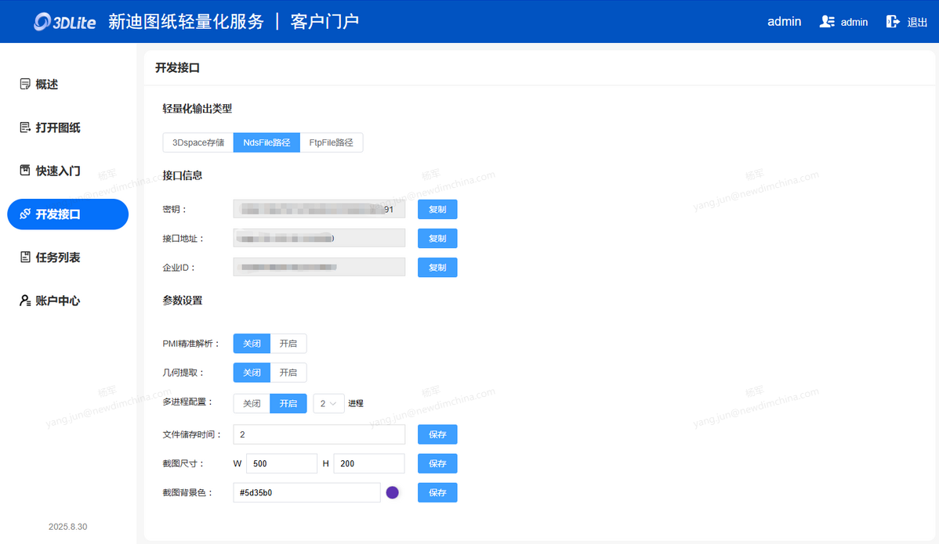Click the 退出 logout icon

pyautogui.click(x=893, y=22)
